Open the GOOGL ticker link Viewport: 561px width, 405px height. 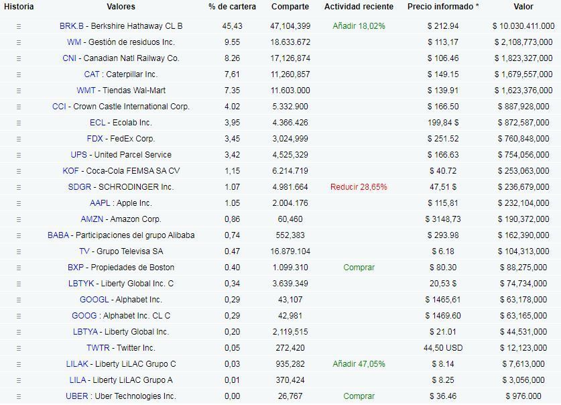click(94, 300)
